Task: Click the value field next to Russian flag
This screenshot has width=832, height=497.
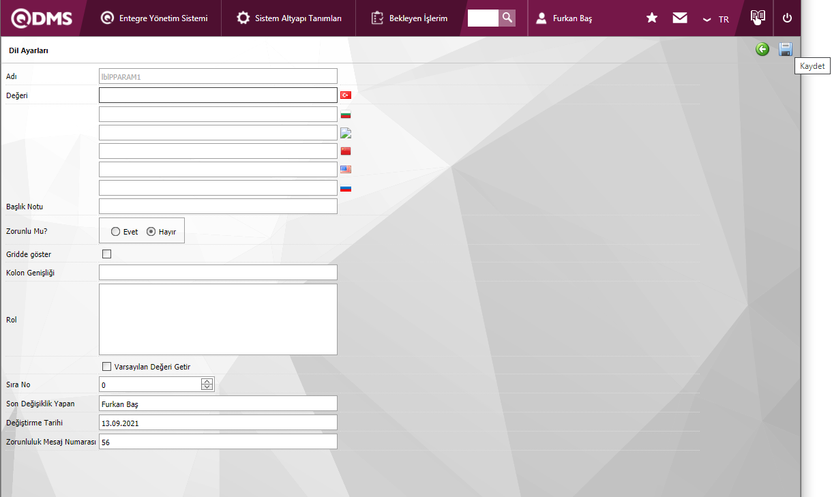Action: click(218, 187)
